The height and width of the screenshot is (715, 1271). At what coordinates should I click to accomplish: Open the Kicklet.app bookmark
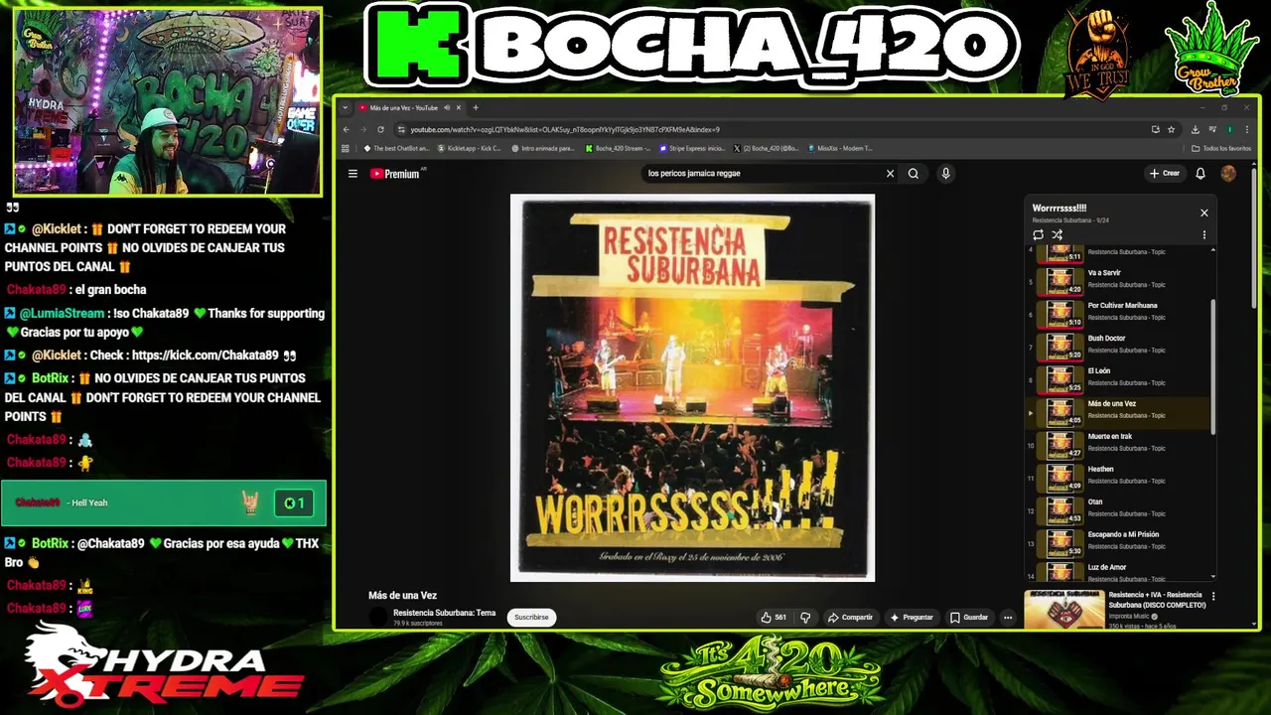[469, 148]
